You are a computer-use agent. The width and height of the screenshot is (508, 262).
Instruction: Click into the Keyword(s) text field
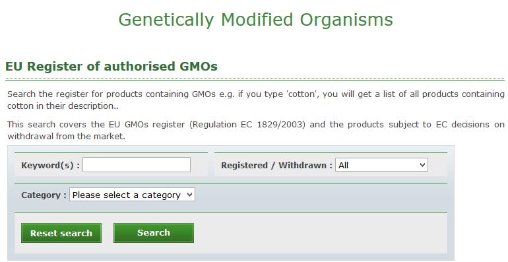pos(137,165)
